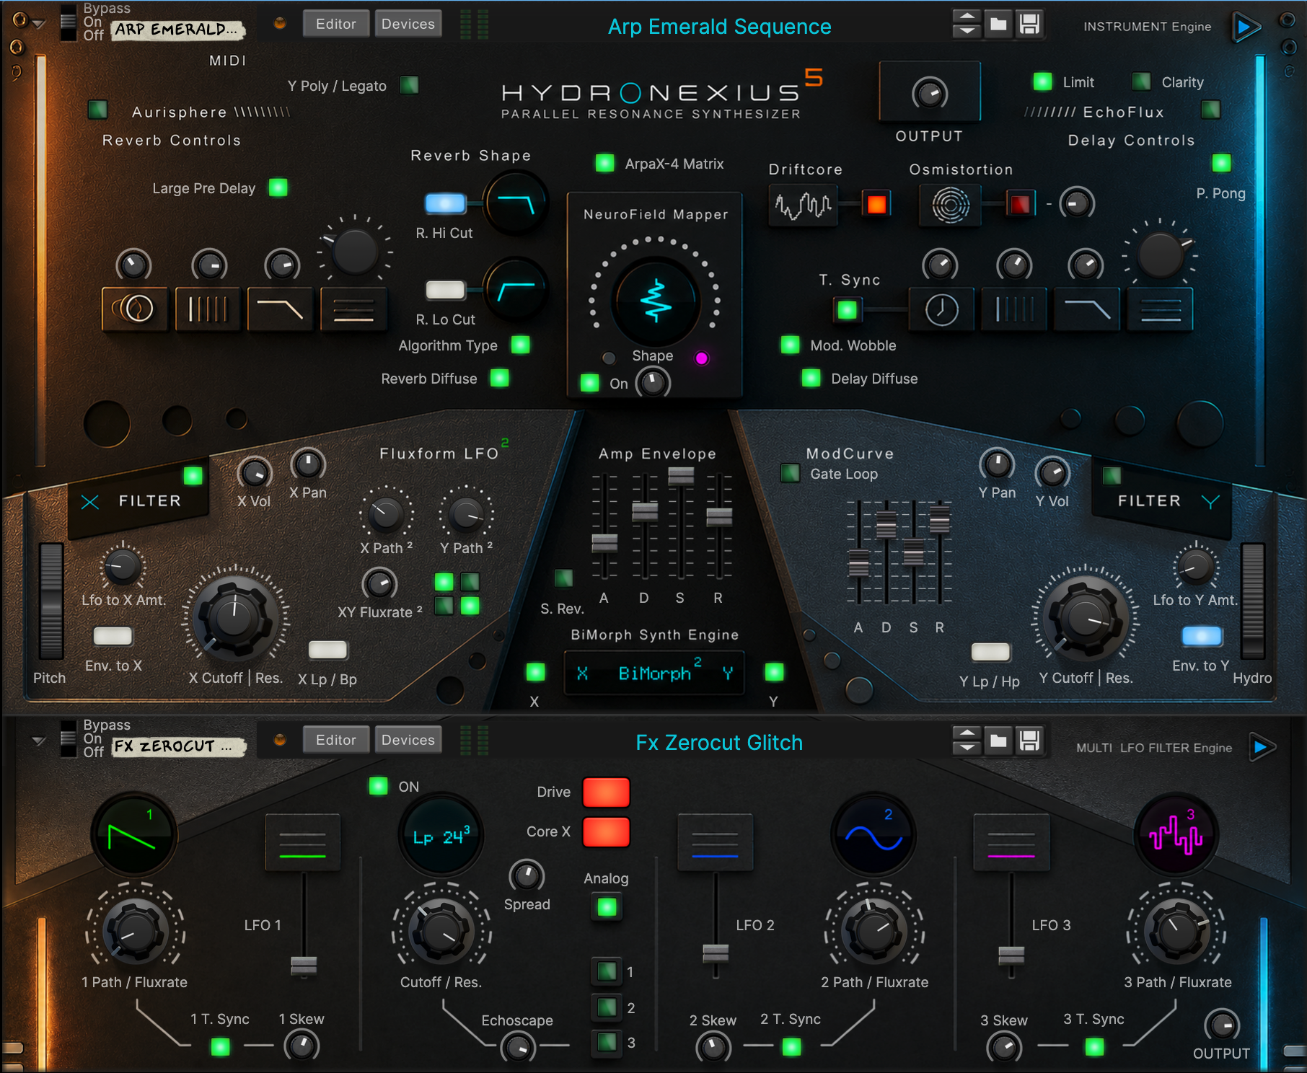Screen dimensions: 1307x1073
Task: Select the Aurisphere reverb sphere icon
Action: coord(134,309)
